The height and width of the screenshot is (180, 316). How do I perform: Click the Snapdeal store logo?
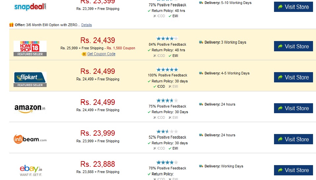30,7
